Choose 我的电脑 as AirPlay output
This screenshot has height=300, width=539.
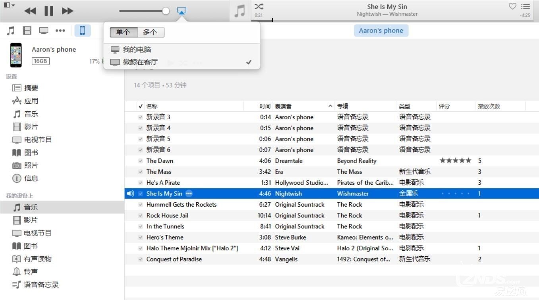pos(182,50)
